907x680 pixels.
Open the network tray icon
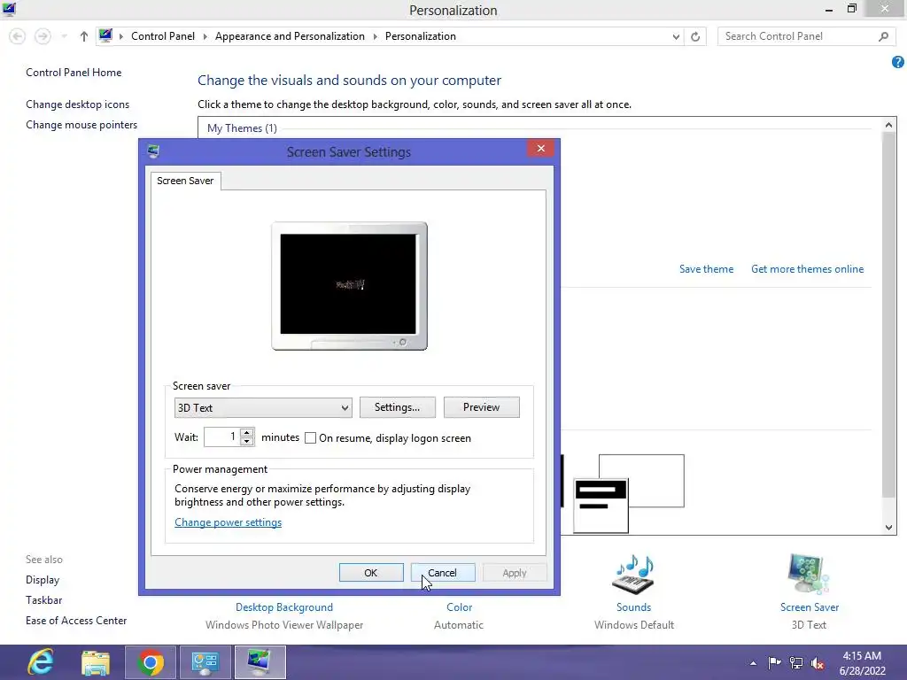coord(796,662)
